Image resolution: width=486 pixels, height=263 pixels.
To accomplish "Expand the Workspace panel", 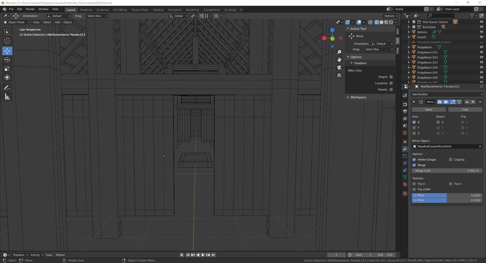I will click(348, 97).
